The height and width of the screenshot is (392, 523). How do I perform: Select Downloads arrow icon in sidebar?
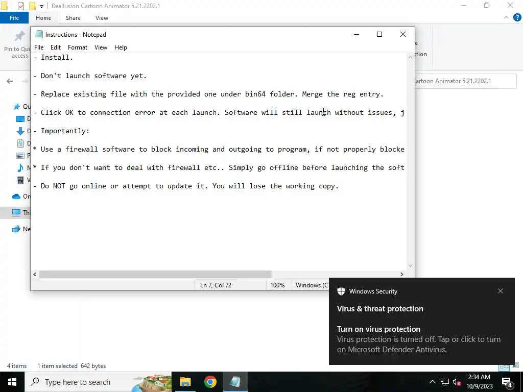(20, 131)
